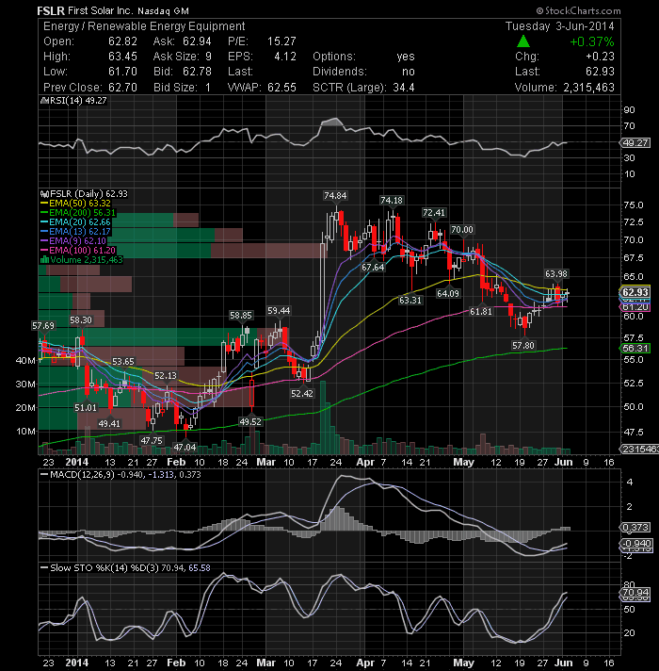The width and height of the screenshot is (659, 671).
Task: Click the candlestick icon before FSLR (Daily)
Action: click(44, 194)
